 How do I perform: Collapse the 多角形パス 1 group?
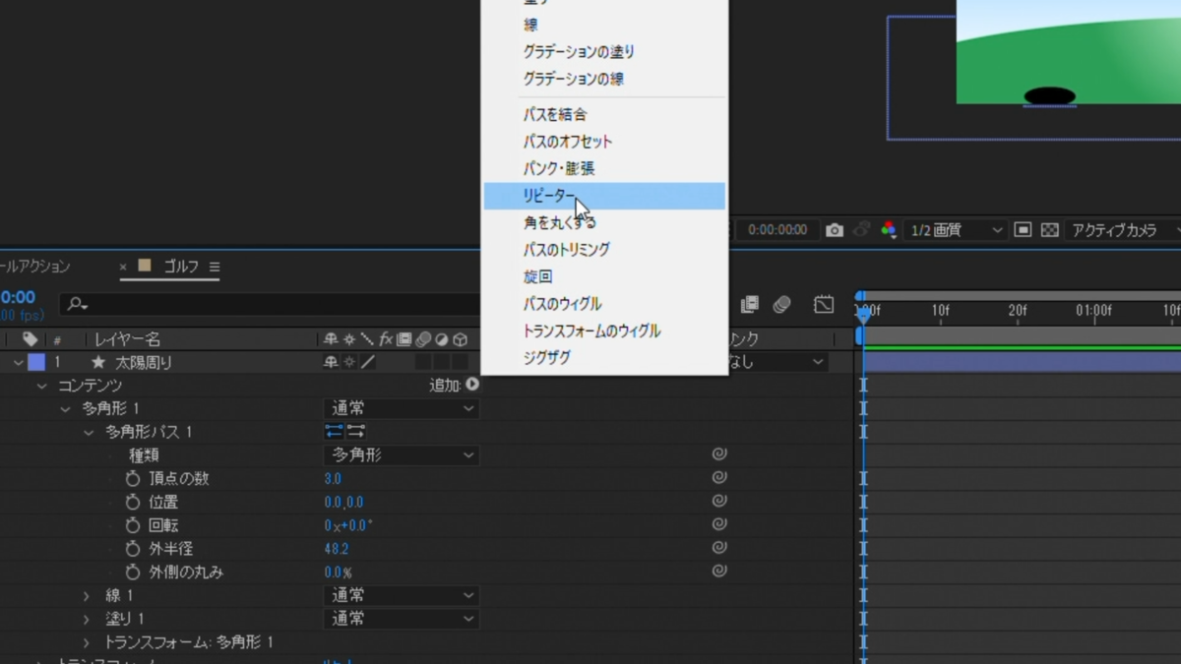89,432
